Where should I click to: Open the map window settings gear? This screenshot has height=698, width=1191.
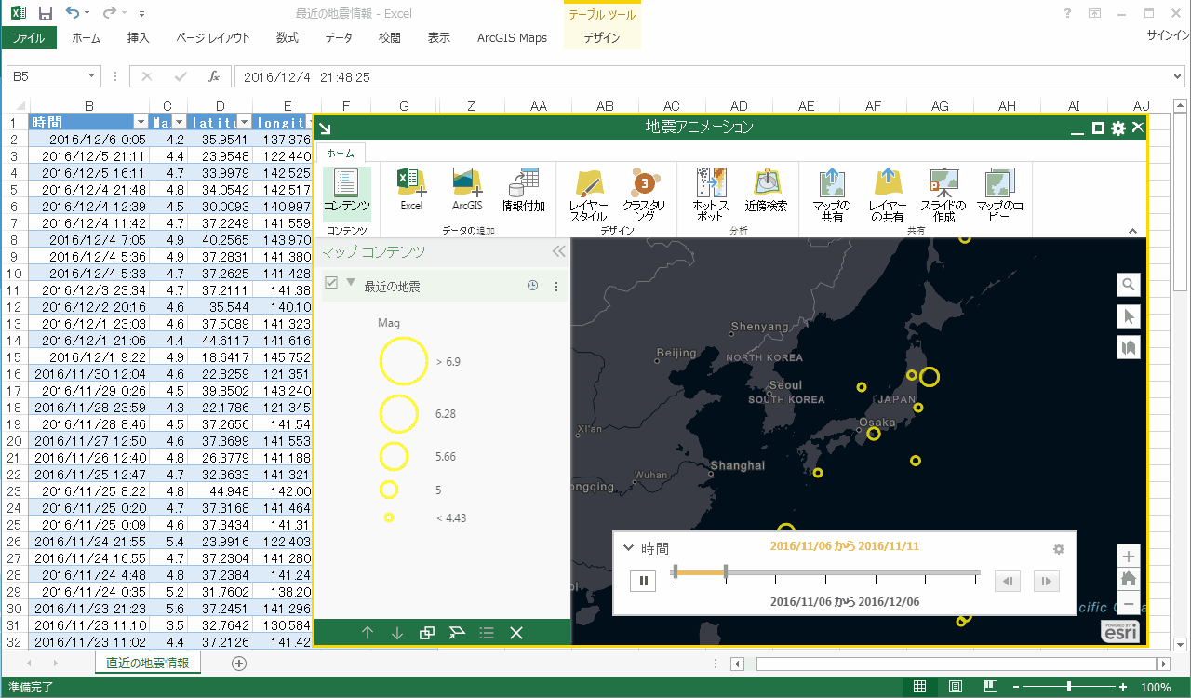pyautogui.click(x=1118, y=128)
